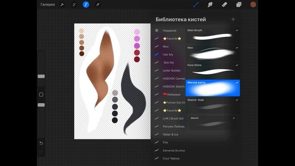Pick the light gray canvas swatch
295x166 pixels.
115,93
